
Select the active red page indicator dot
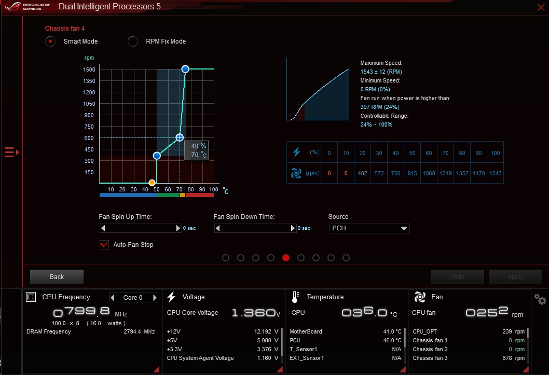click(x=286, y=258)
